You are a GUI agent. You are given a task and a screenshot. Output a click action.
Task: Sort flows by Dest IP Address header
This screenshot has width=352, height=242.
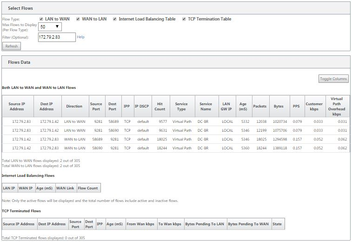pos(47,106)
